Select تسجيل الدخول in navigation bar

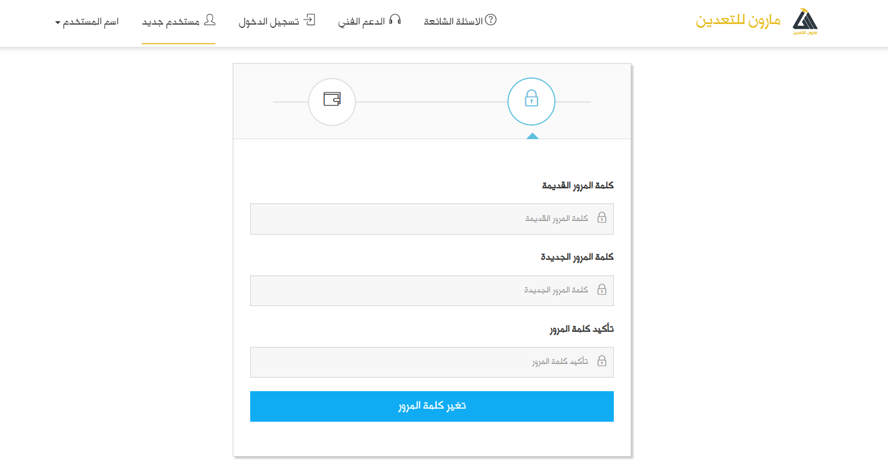(x=269, y=22)
